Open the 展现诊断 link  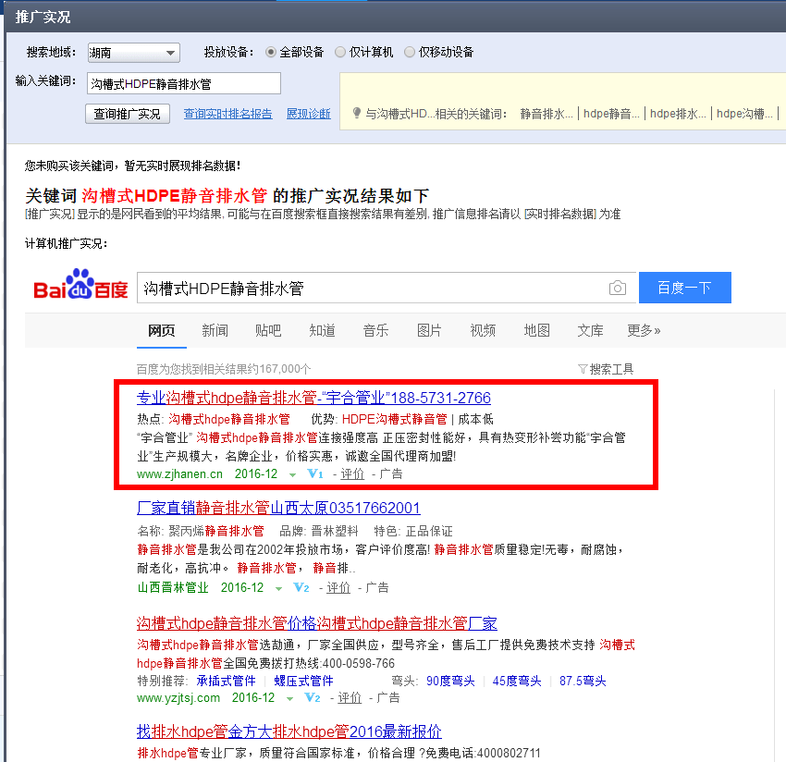tap(309, 114)
